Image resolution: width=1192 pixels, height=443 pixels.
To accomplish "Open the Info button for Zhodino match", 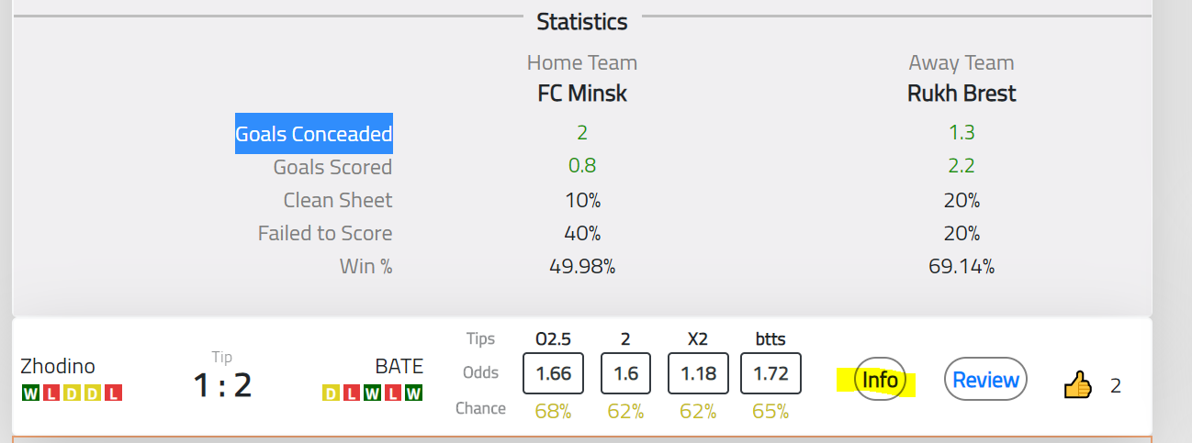I will (x=880, y=380).
